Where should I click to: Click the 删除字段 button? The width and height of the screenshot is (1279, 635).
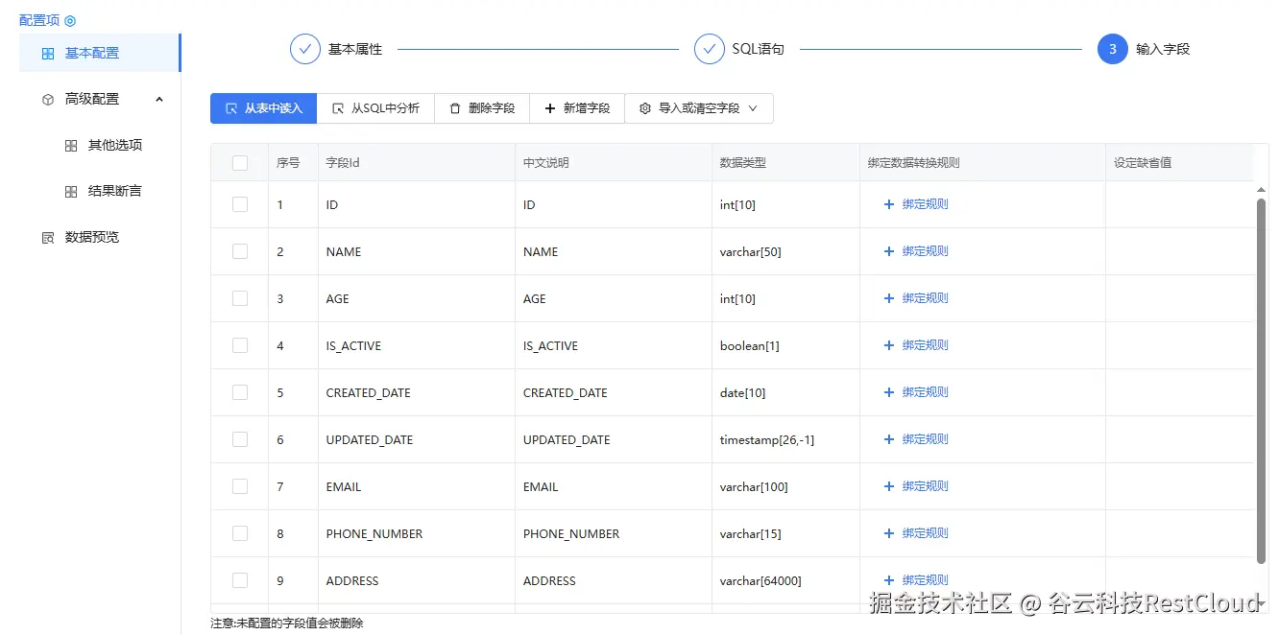tap(482, 108)
